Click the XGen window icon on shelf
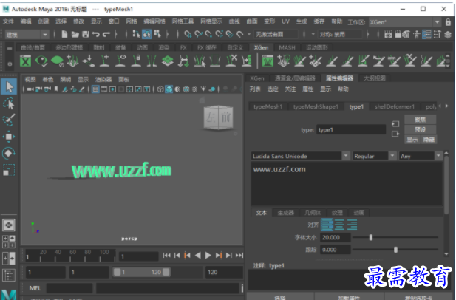 [26, 61]
